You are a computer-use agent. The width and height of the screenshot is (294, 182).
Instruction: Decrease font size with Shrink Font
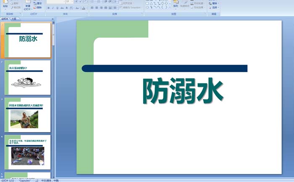tap(81, 2)
